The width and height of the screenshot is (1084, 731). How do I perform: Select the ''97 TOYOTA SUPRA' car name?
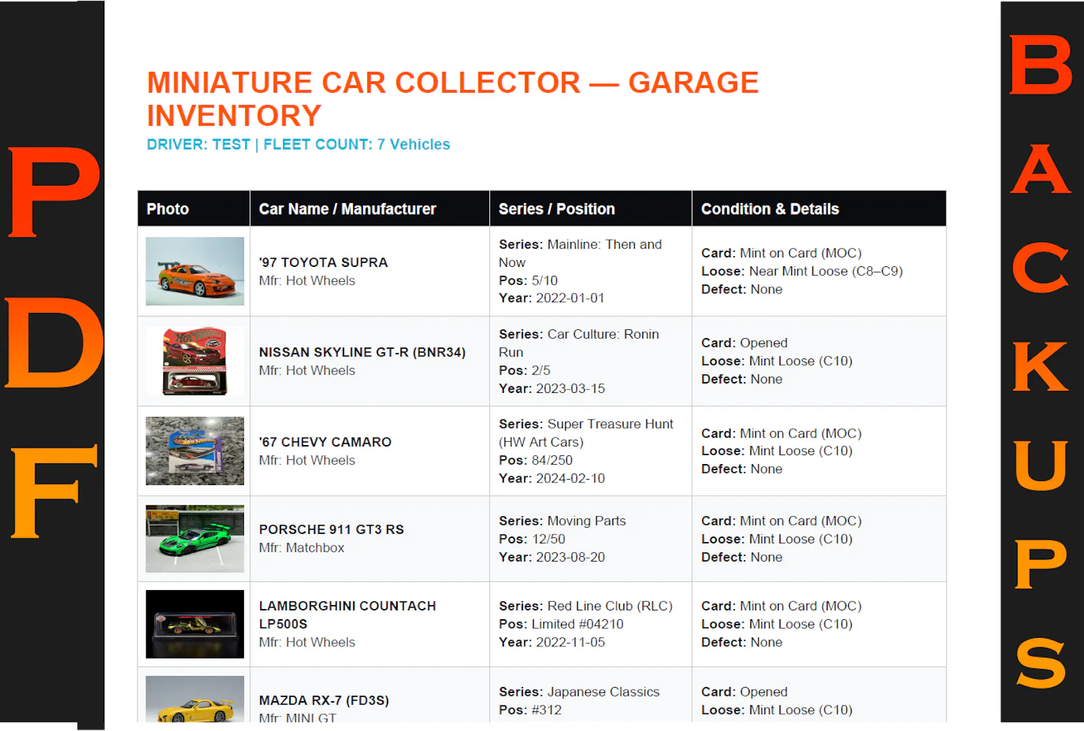[323, 262]
